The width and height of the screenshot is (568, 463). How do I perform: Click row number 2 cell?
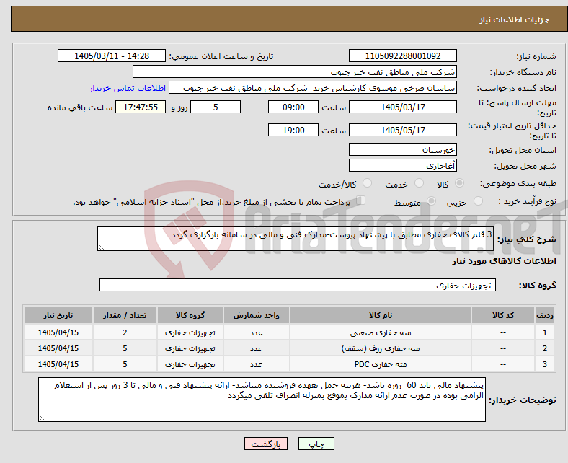tap(544, 348)
